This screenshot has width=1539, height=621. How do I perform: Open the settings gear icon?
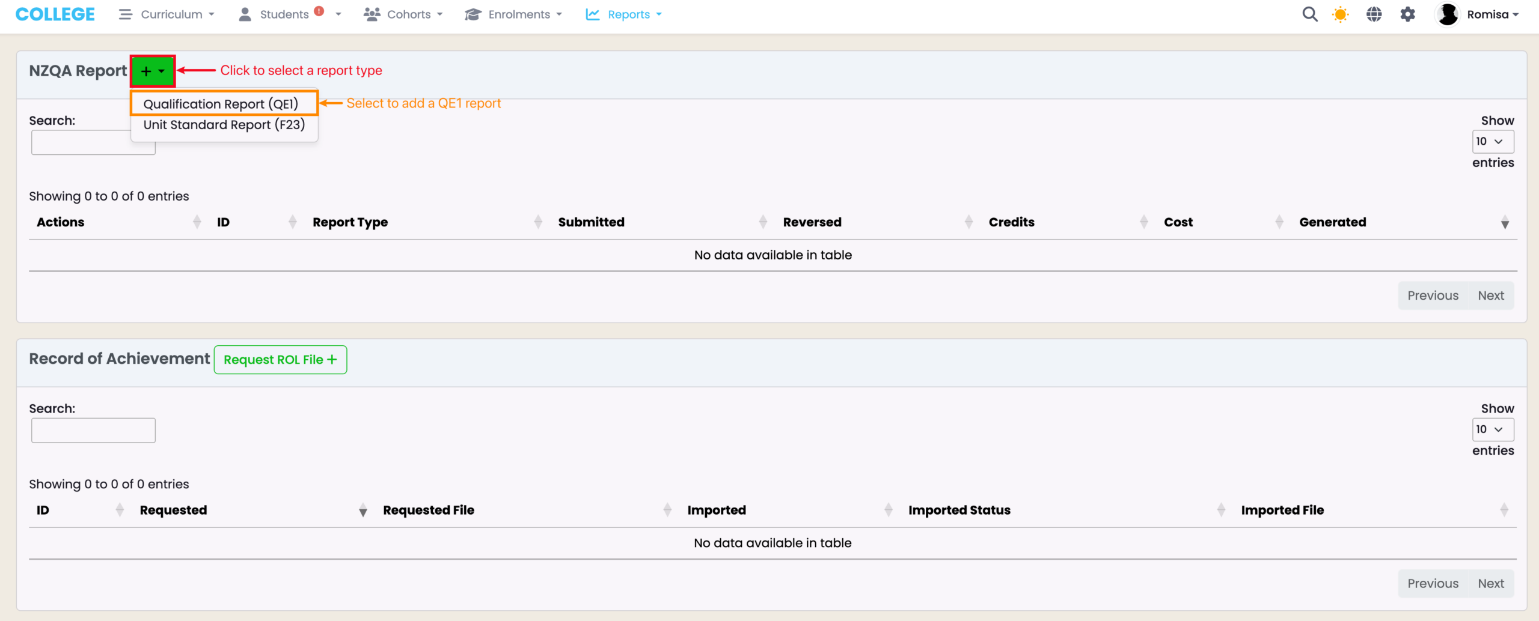[1407, 14]
